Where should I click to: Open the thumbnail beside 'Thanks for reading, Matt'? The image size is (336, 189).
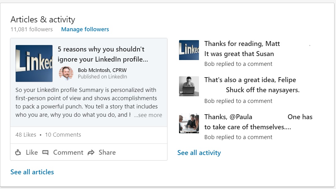(189, 50)
